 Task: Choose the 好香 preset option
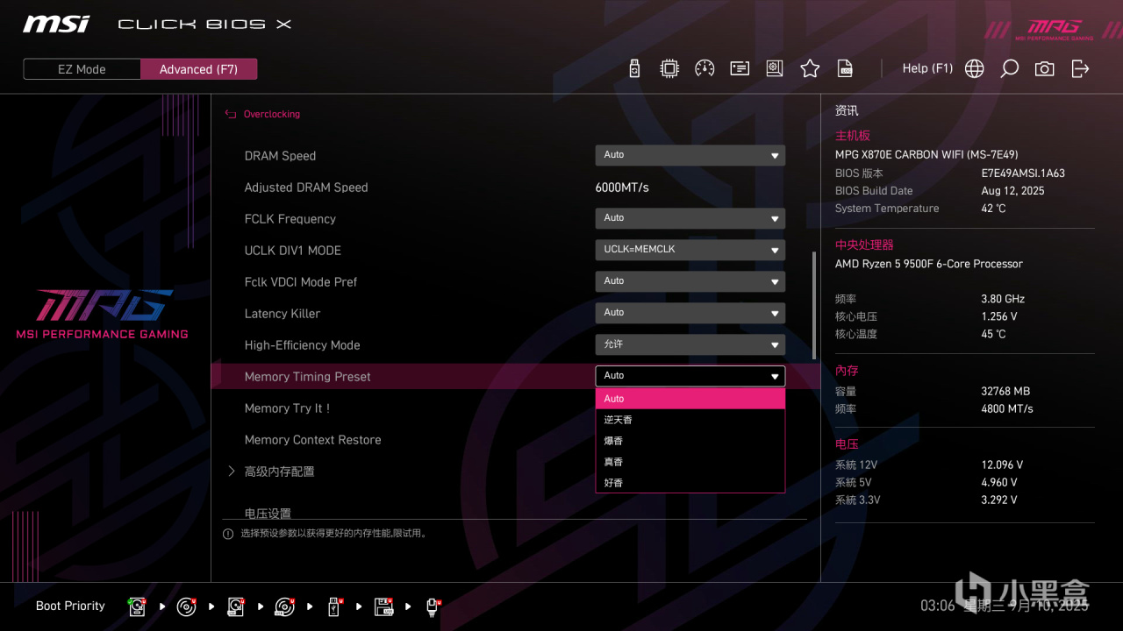point(690,483)
